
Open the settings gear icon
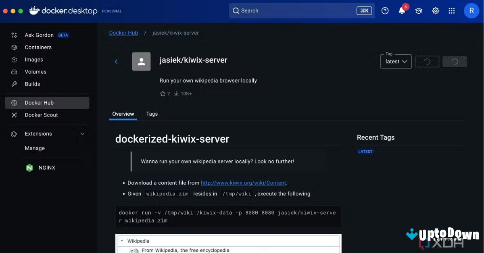(436, 11)
